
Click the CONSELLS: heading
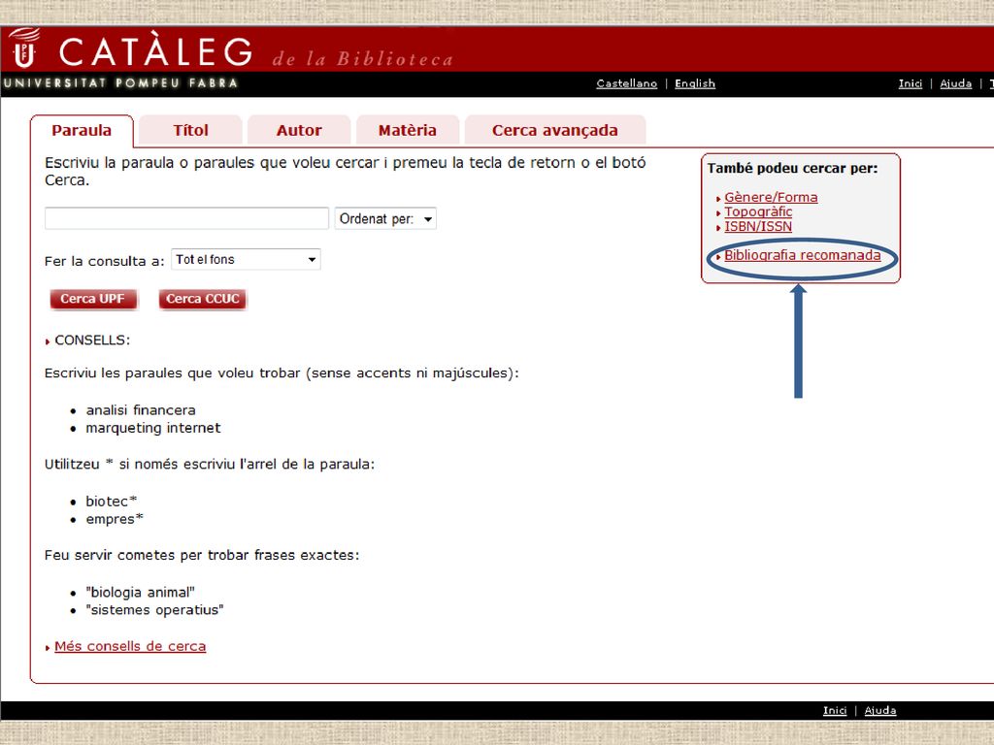click(92, 340)
